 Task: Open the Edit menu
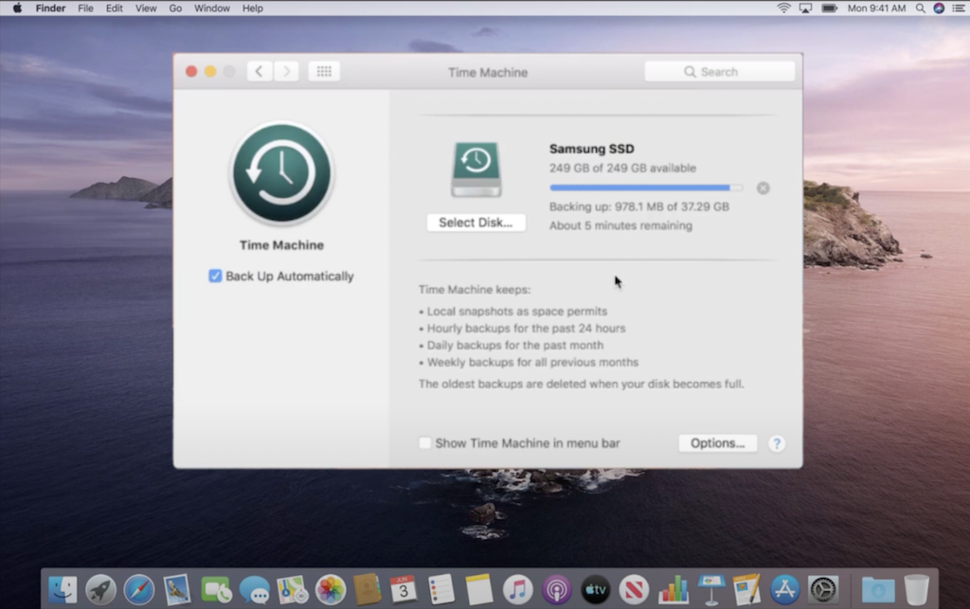coord(114,8)
